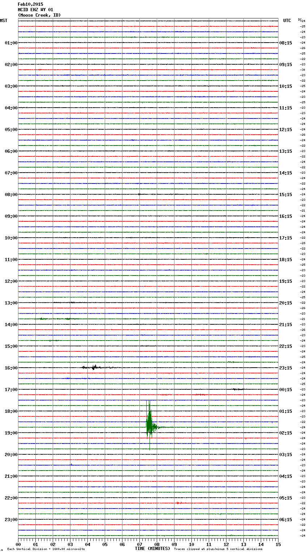Select the 02:00 MST hour label

coord(11,65)
